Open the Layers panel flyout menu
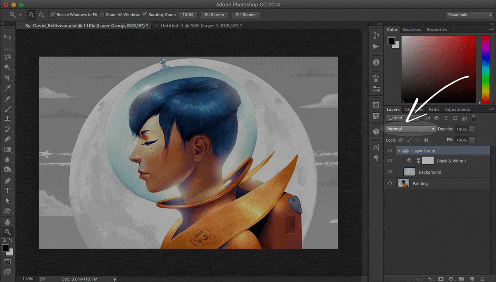This screenshot has height=282, width=496. (x=491, y=109)
